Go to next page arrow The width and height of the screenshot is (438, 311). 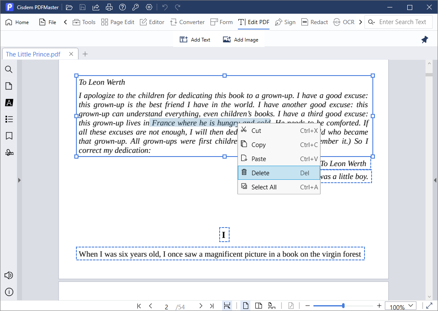coord(201,306)
